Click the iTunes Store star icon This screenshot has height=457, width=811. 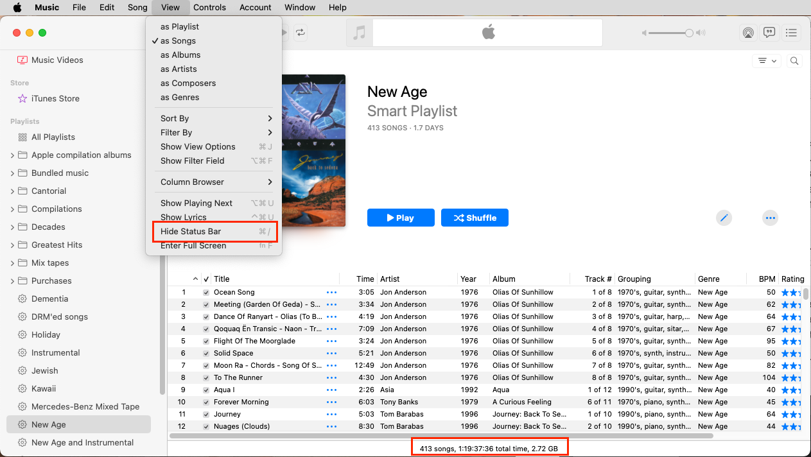point(22,98)
